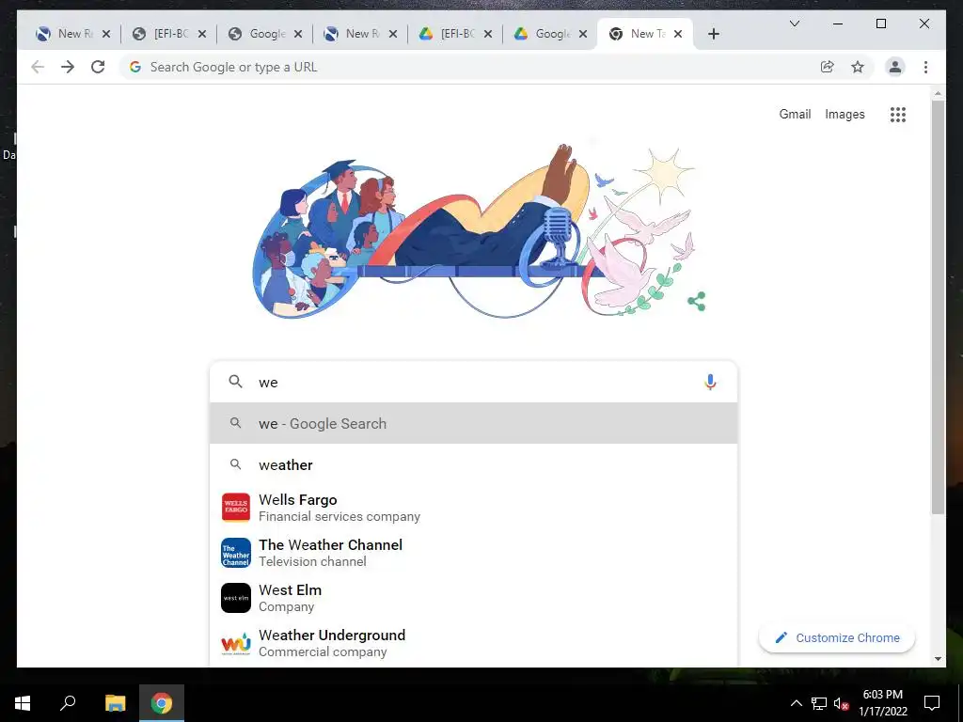Start voice search with the microphone icon
This screenshot has height=722, width=963.
pos(710,382)
